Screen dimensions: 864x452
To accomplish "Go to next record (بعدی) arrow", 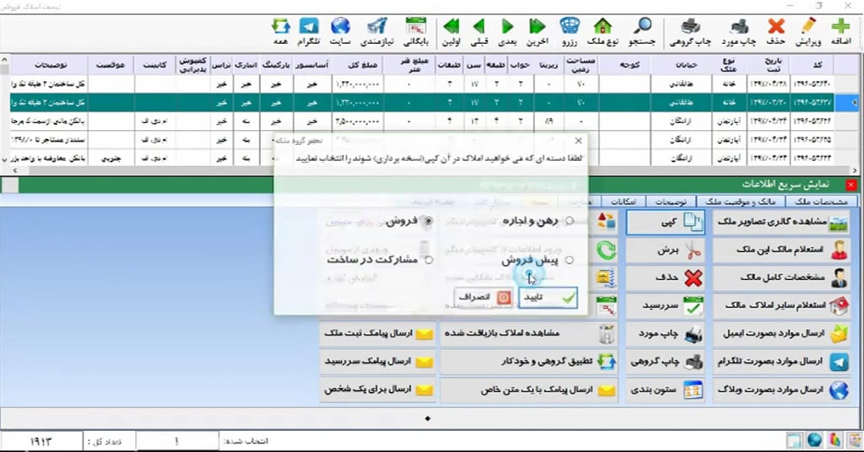I will [508, 31].
